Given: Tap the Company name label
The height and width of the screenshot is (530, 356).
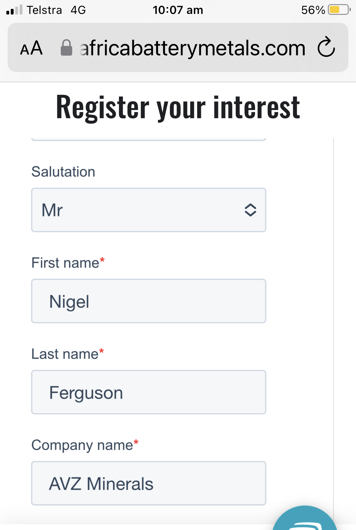Looking at the screenshot, I should pos(82,445).
